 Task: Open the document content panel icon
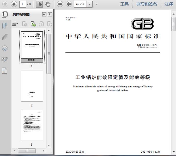coord(5,71)
